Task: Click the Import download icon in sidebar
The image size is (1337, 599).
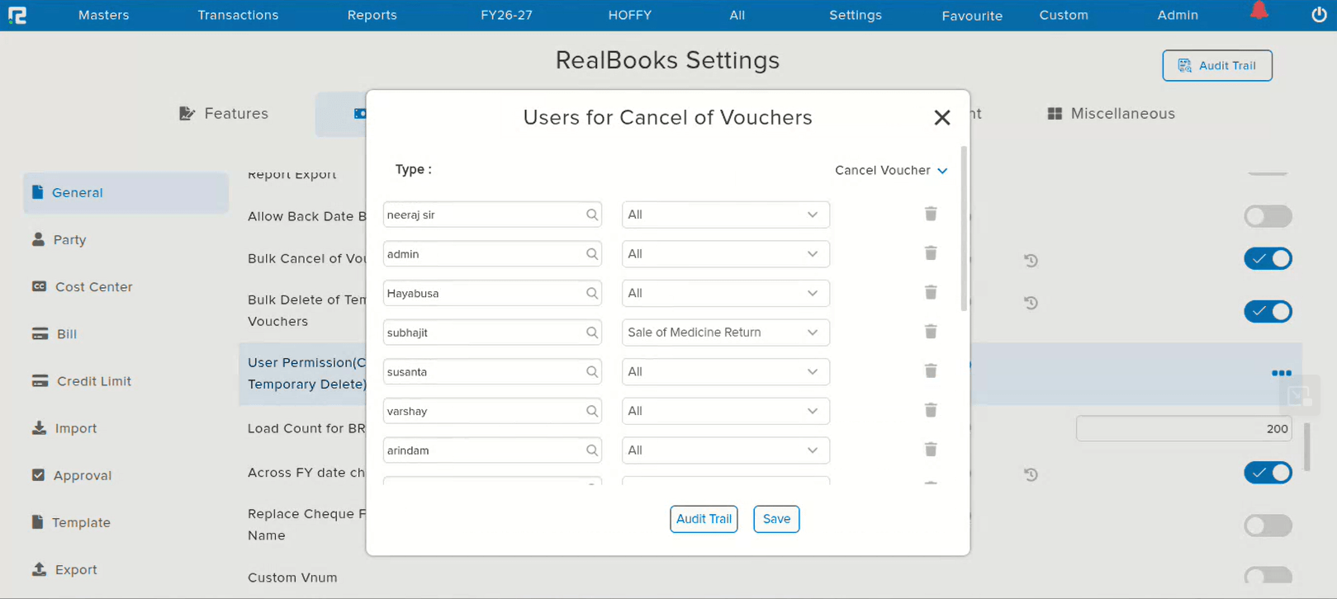Action: click(x=39, y=428)
